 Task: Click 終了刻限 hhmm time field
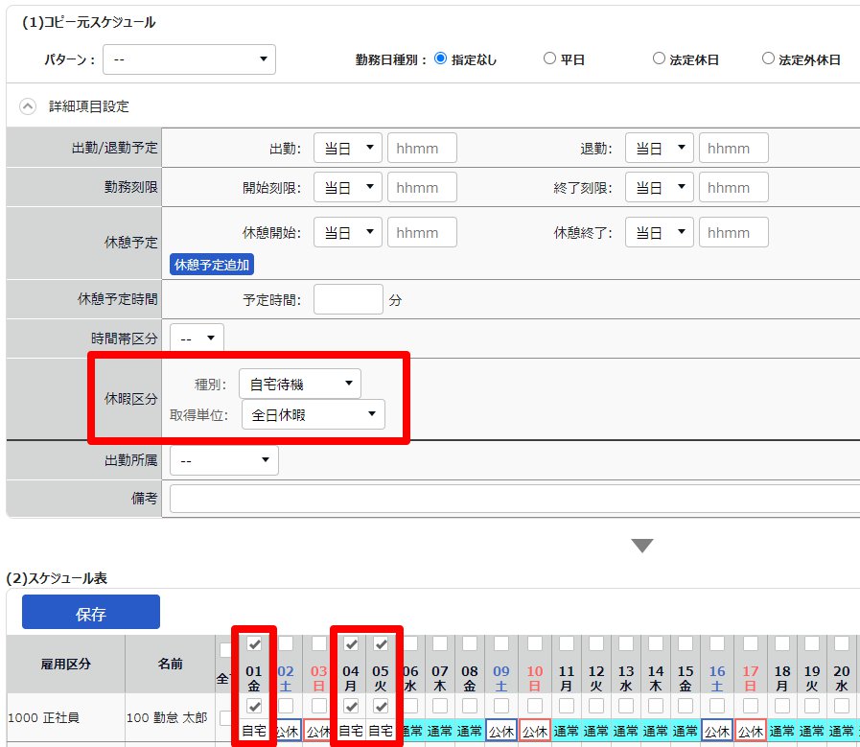click(733, 188)
